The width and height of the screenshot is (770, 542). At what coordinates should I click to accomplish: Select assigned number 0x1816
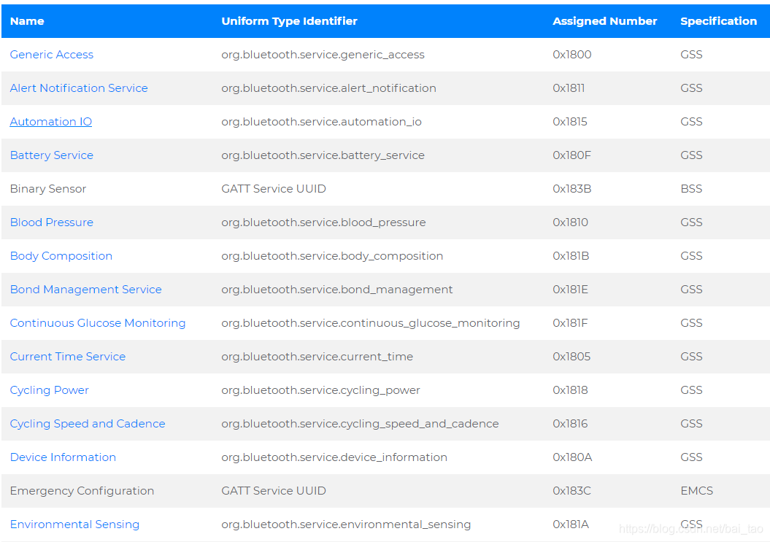[570, 424]
